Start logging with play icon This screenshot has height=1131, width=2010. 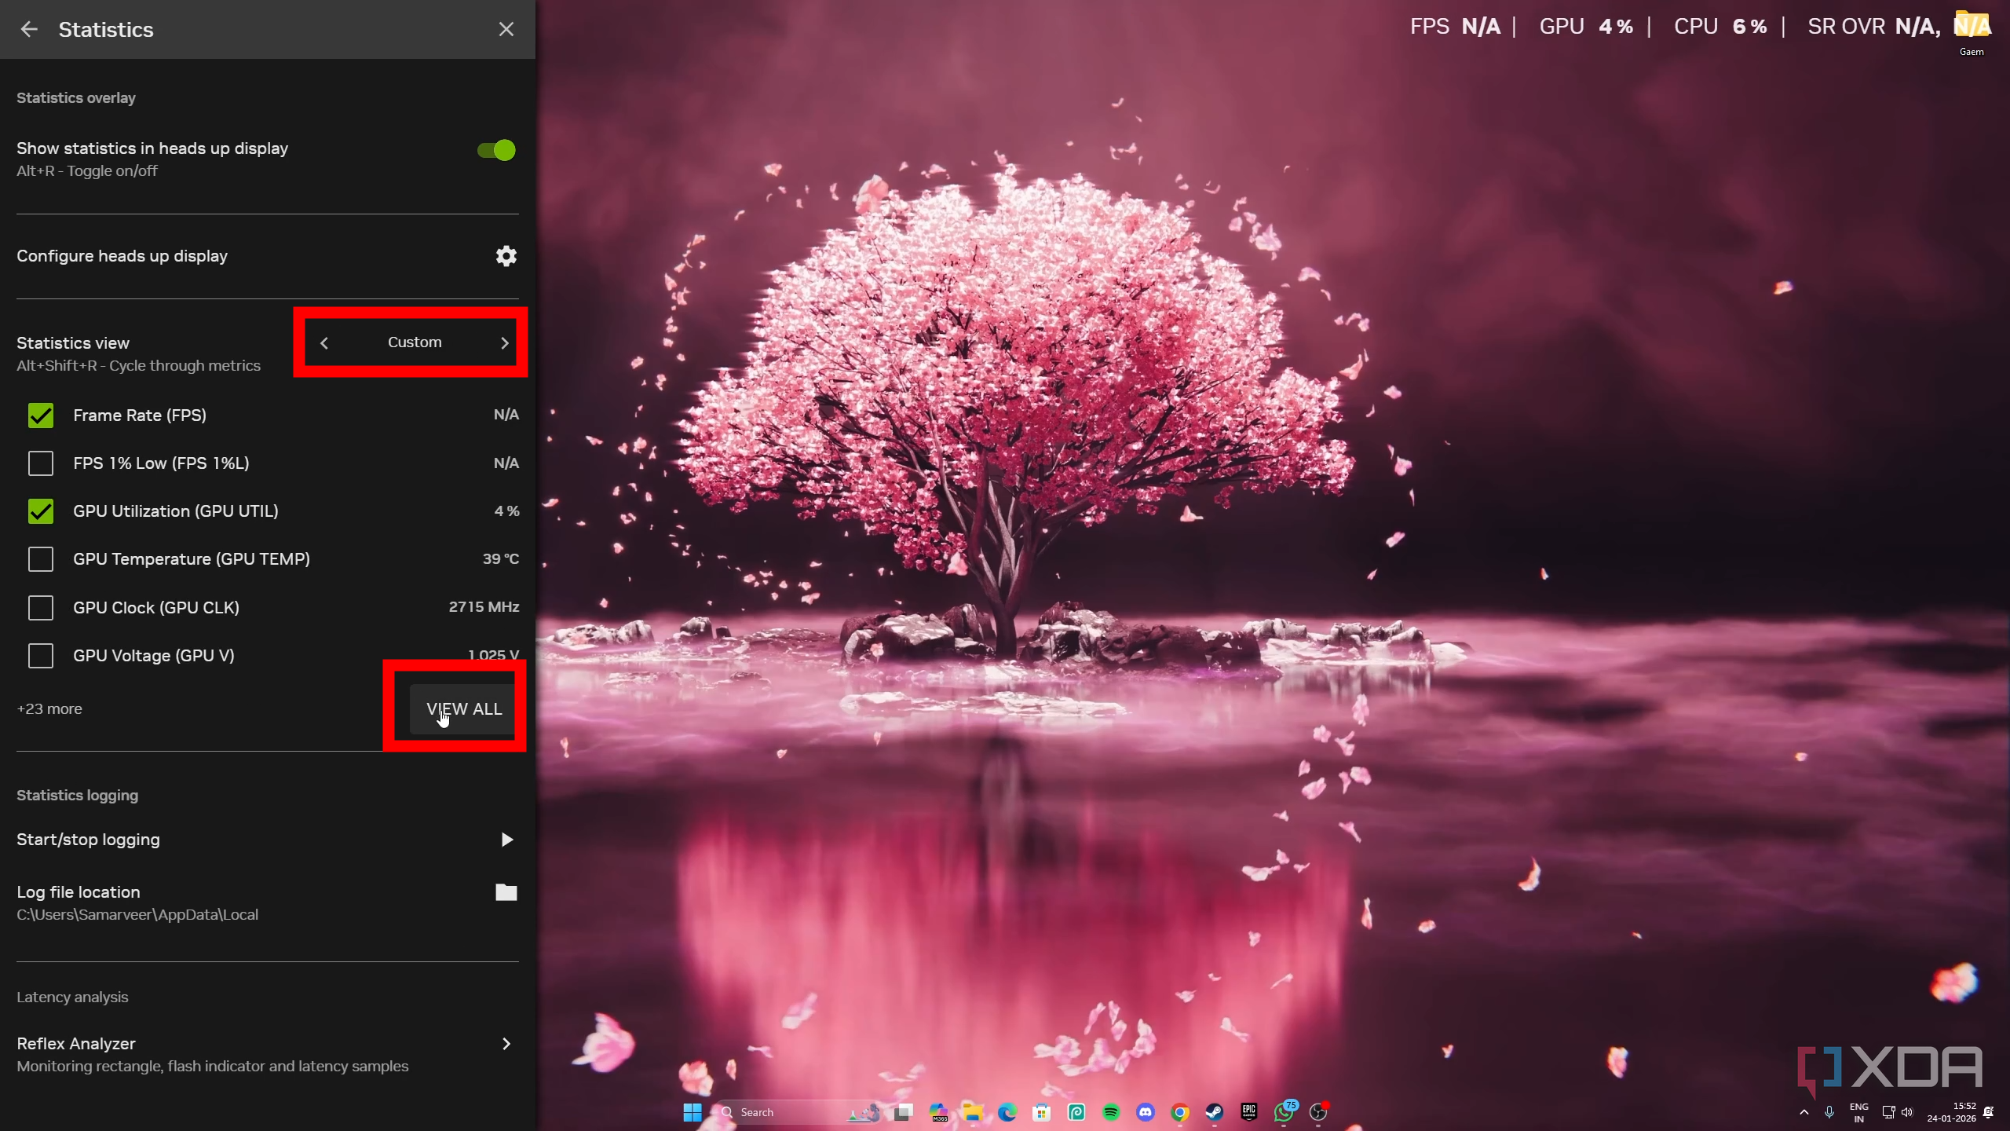[506, 840]
